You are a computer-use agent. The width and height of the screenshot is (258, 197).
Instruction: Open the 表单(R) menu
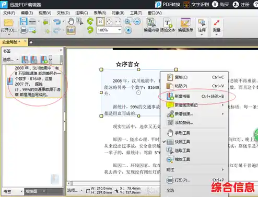(x=100, y=13)
